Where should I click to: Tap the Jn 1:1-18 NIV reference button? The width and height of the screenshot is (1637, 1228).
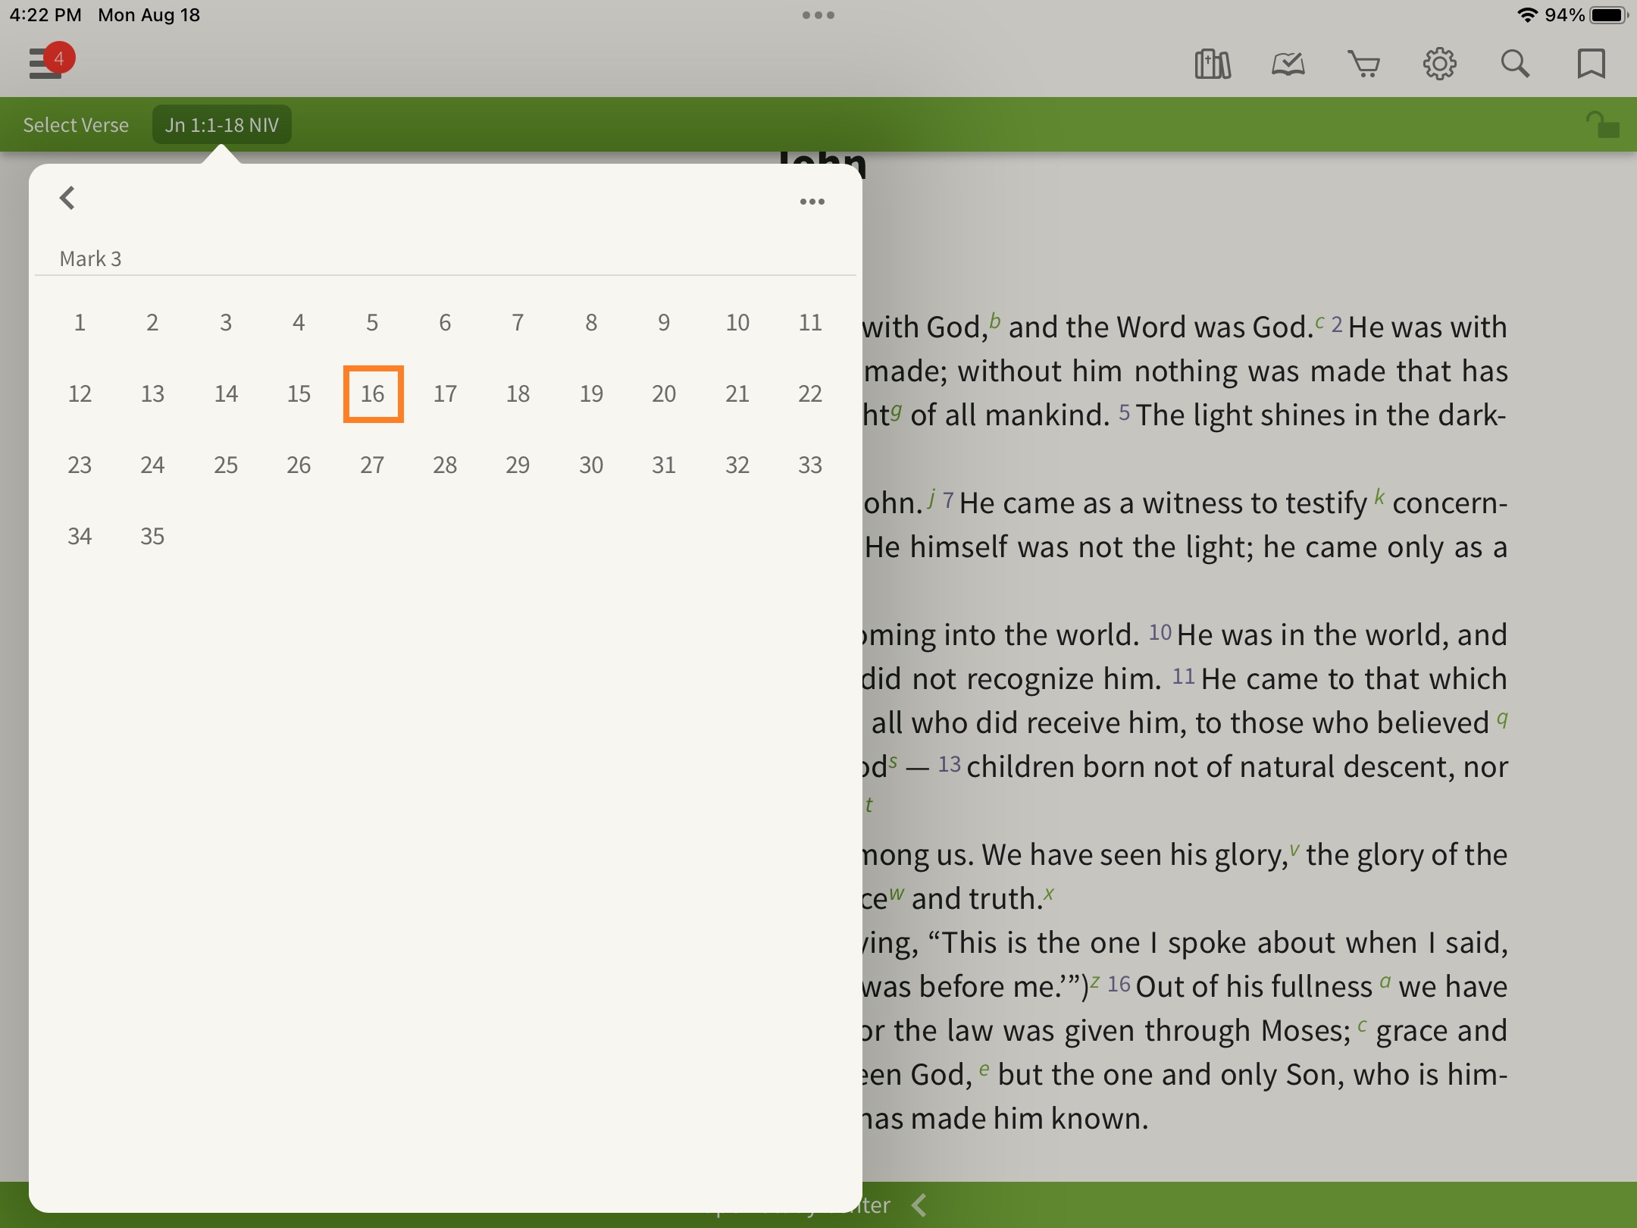222,125
